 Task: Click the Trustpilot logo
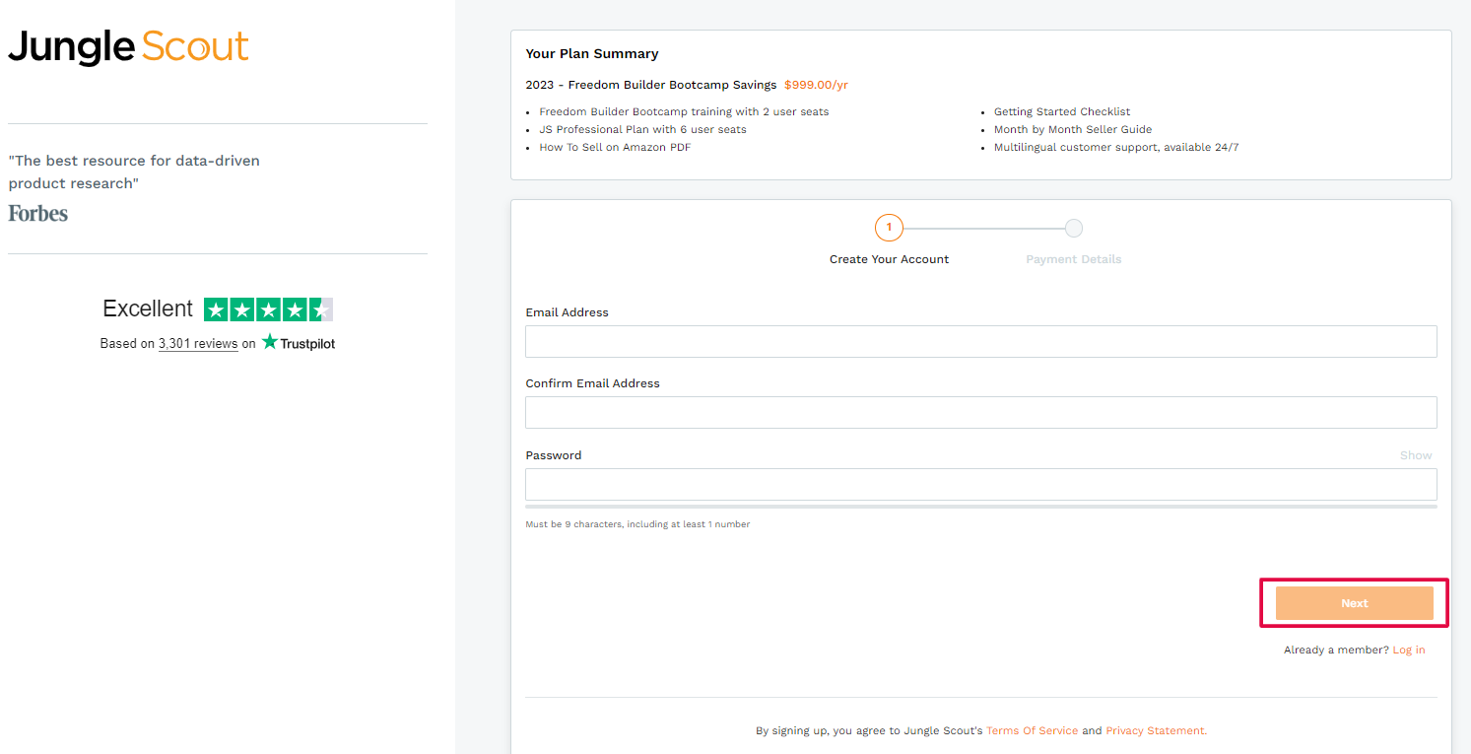coord(299,343)
